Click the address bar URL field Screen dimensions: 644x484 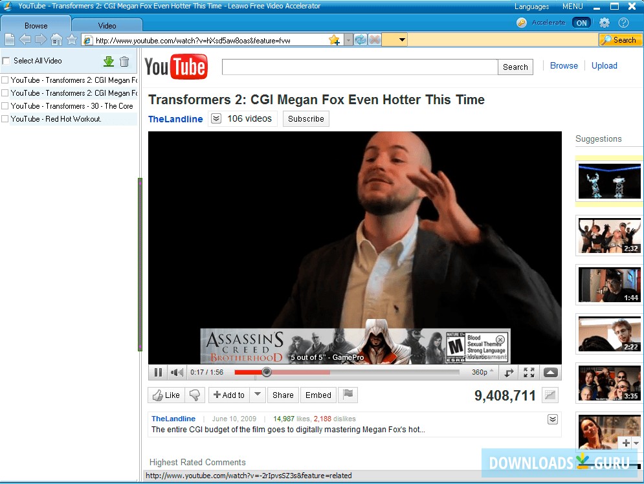[x=210, y=40]
